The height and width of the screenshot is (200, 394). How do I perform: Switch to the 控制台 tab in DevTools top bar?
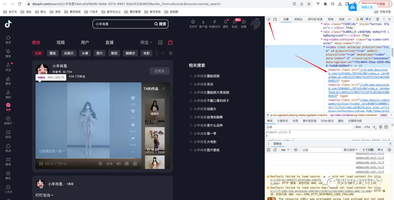pos(298,19)
